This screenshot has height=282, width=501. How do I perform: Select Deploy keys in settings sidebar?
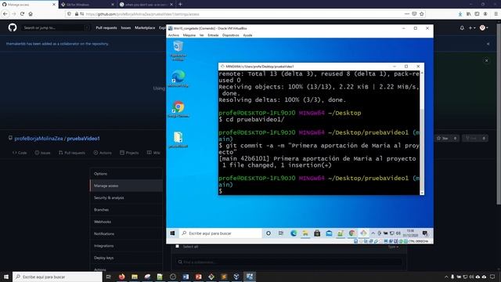127,258
